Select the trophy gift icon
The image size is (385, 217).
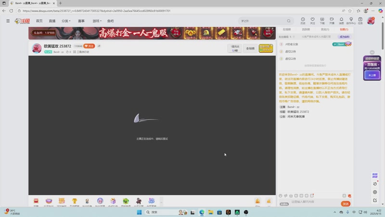[x=75, y=201]
